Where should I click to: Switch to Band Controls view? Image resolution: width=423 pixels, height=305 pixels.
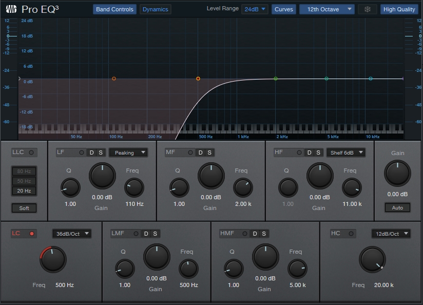114,9
